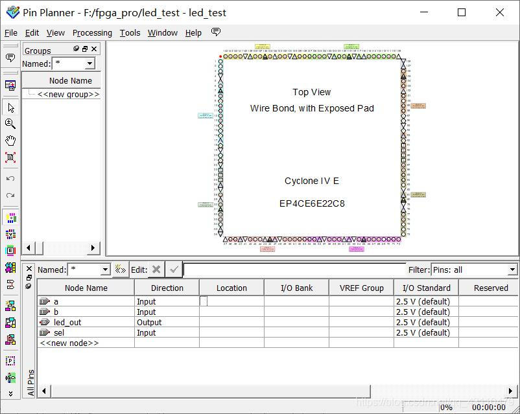Select the zoom magnifier tool
520x414 pixels.
10,124
